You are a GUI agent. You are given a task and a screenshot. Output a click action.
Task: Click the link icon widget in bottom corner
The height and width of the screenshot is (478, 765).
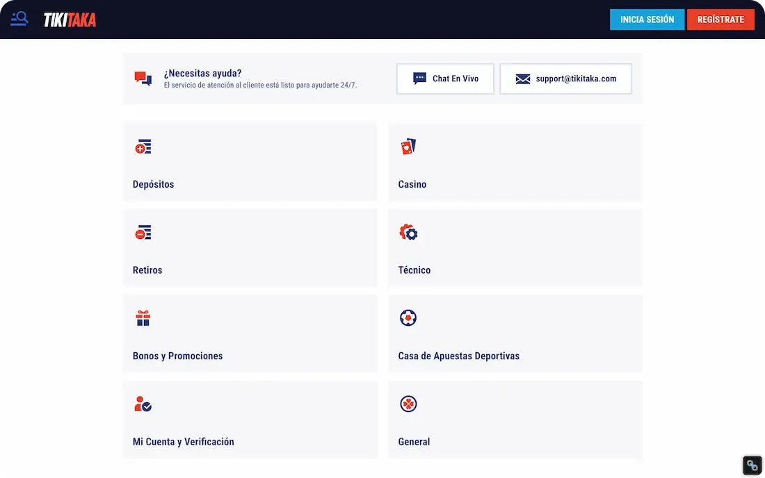click(752, 465)
